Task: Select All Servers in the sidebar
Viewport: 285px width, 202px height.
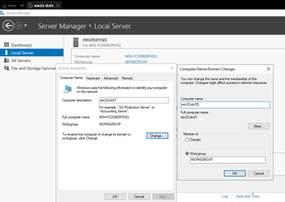Action: tap(21, 60)
